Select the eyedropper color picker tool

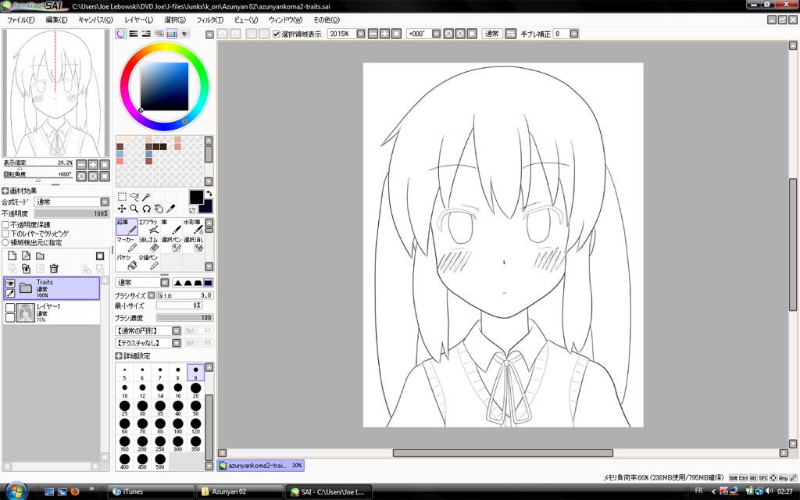click(x=171, y=209)
